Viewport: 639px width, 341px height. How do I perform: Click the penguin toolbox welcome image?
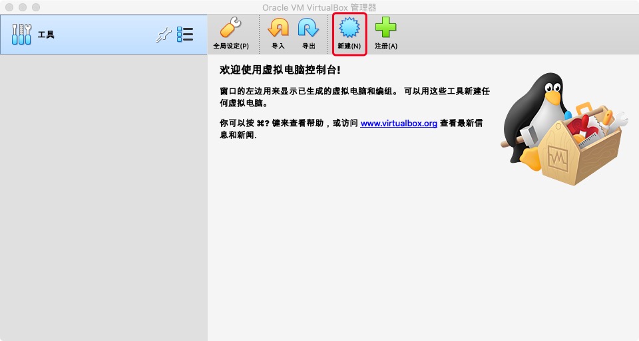pyautogui.click(x=564, y=128)
